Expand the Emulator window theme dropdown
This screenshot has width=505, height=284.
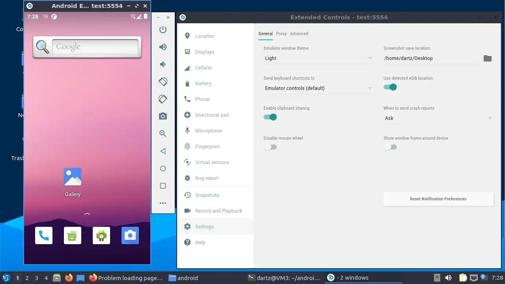[x=318, y=58]
